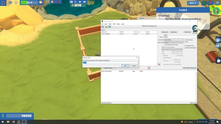
Task: Set game to normal play speed
Action: (76, 2)
